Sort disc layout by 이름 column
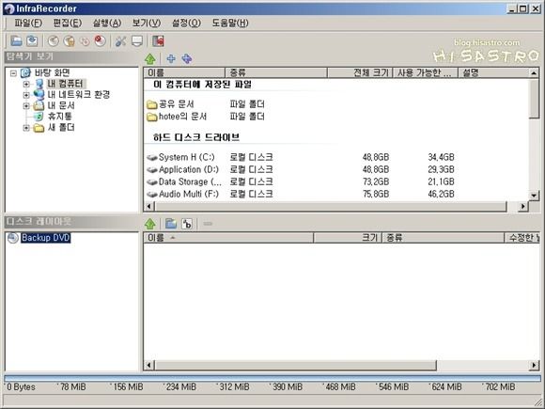The image size is (545, 409). click(x=228, y=238)
